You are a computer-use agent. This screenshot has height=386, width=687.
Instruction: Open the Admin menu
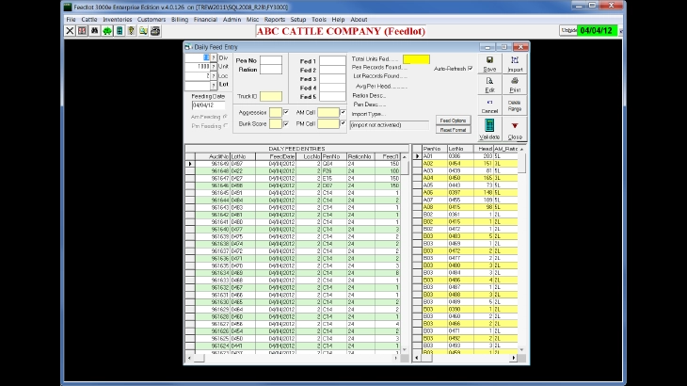click(232, 19)
